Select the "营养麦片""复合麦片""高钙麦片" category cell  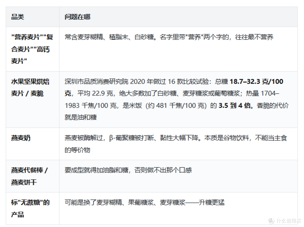pos(32,49)
